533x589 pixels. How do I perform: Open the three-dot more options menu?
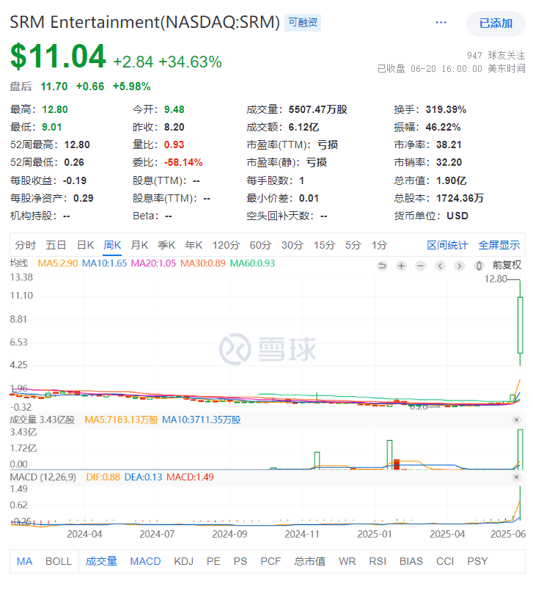coord(441,23)
